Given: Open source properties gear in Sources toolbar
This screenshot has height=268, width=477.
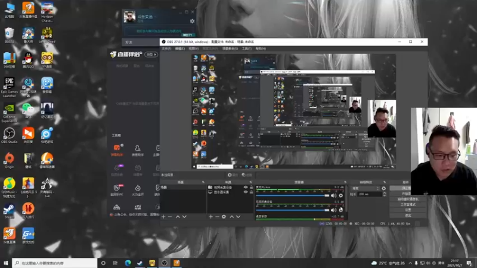Looking at the screenshot, I should 224,217.
